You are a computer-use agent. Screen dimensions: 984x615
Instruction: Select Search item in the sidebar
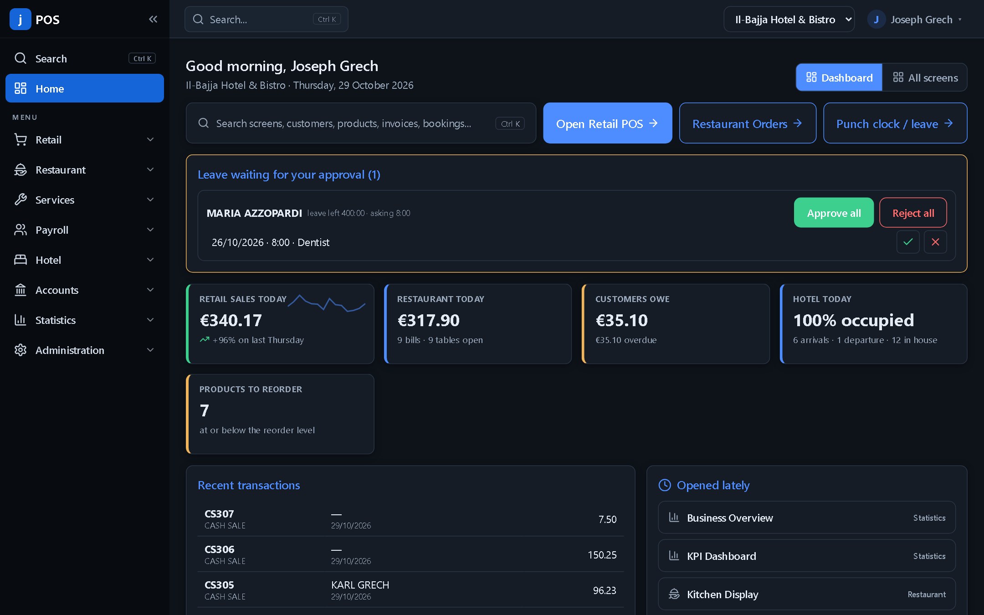(x=85, y=58)
